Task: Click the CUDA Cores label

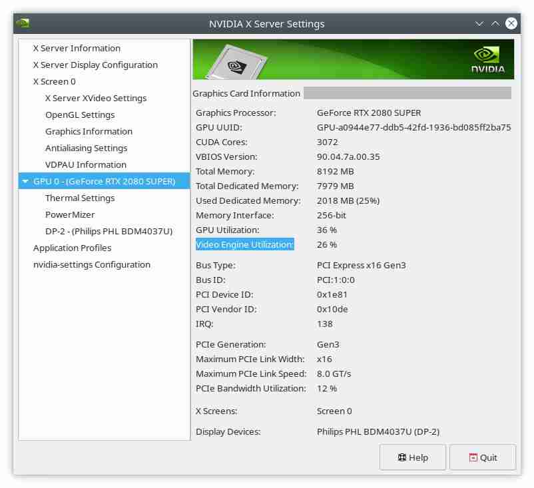Action: [221, 142]
